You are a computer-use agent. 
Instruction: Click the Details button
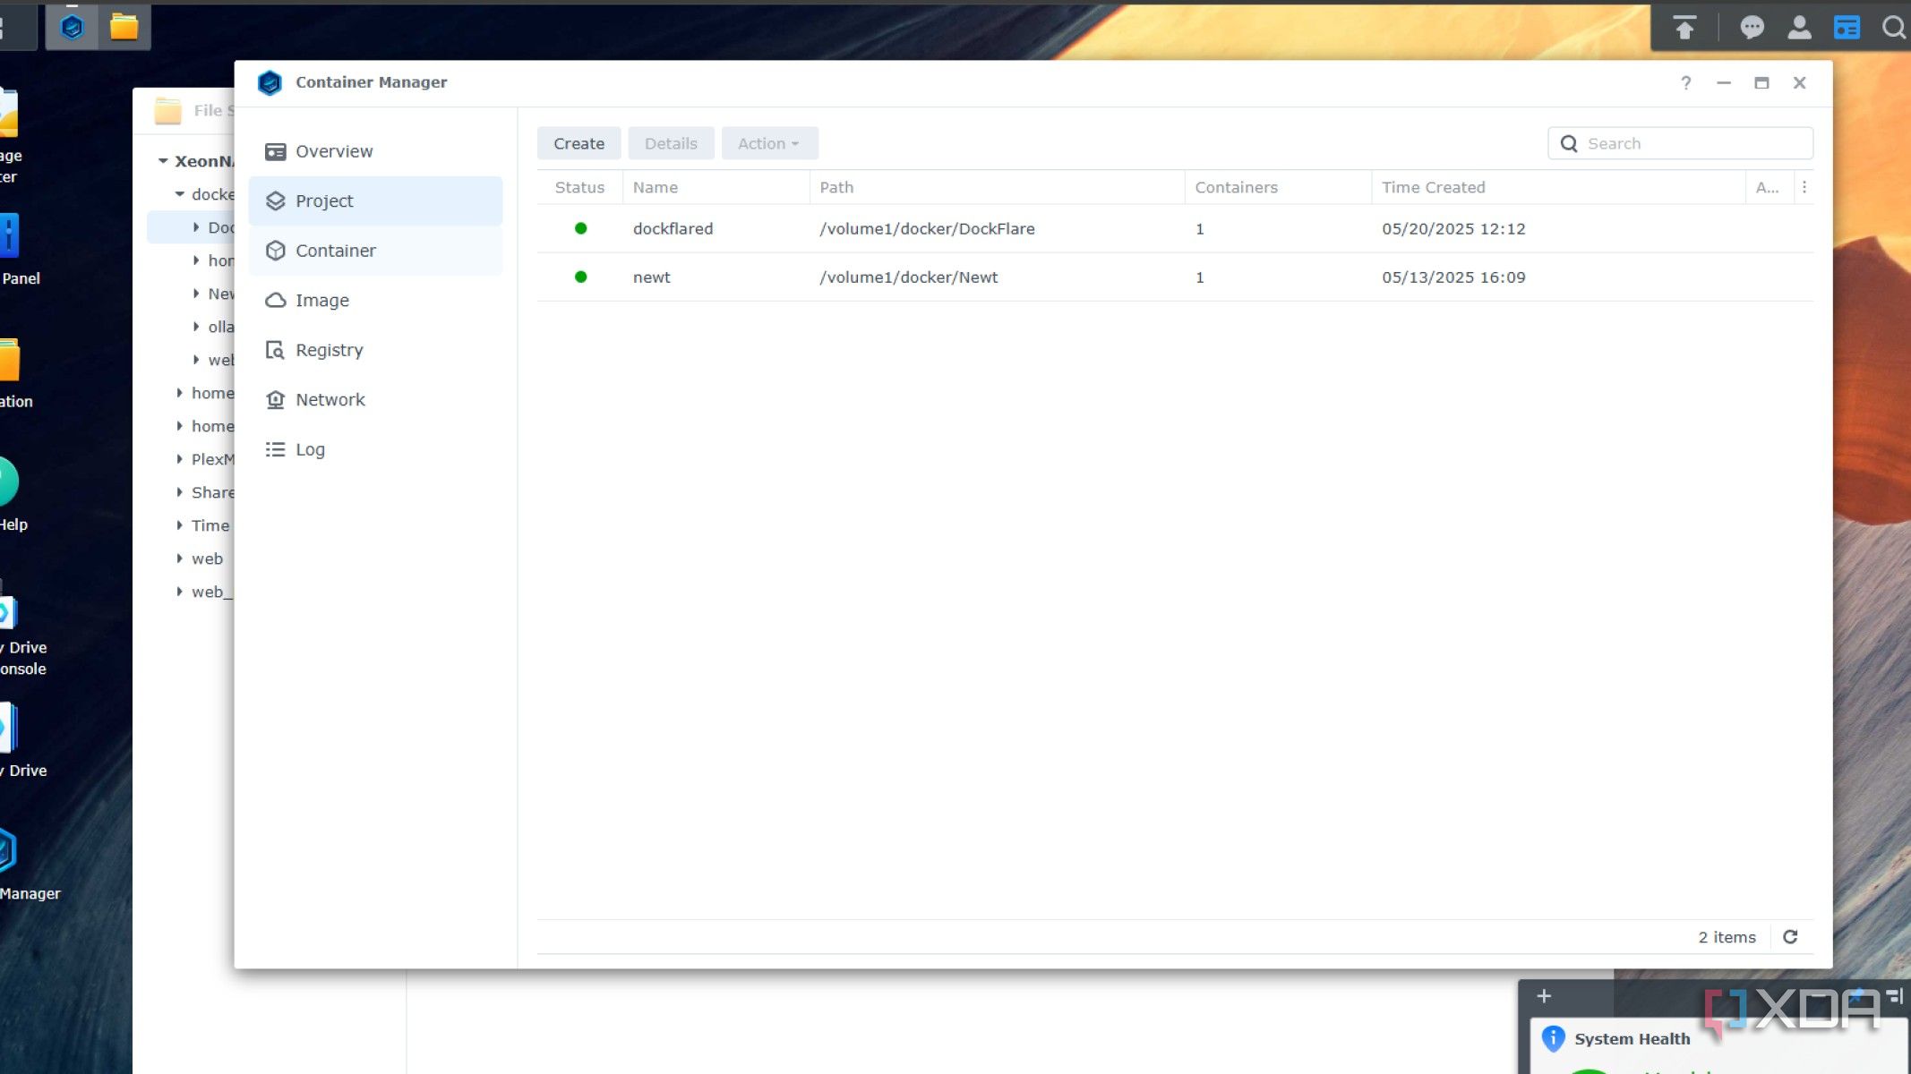[671, 143]
